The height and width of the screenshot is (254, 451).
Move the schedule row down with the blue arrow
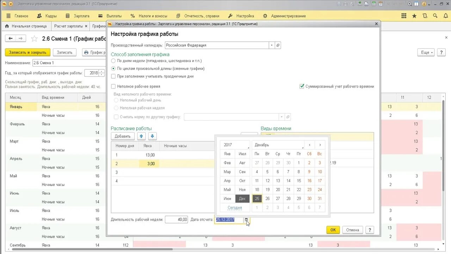[x=153, y=136]
